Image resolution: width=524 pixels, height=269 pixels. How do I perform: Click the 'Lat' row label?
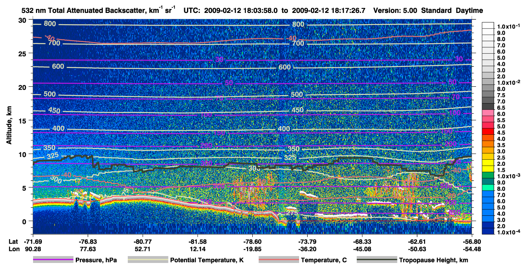(x=13, y=242)
